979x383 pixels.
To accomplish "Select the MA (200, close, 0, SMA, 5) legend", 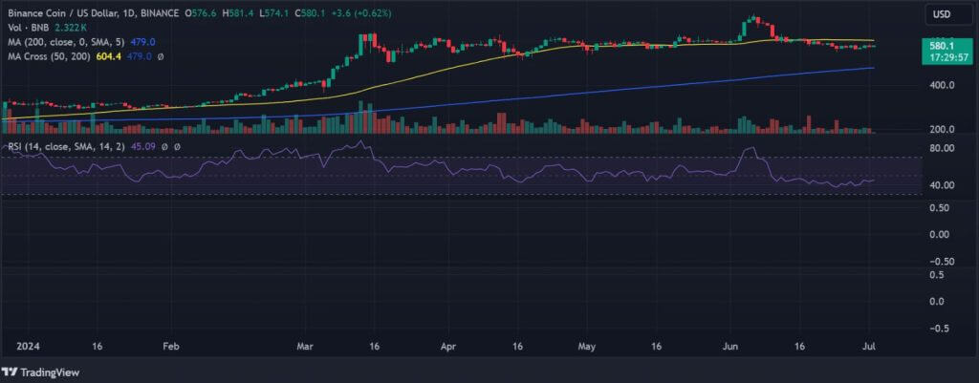I will tap(64, 42).
